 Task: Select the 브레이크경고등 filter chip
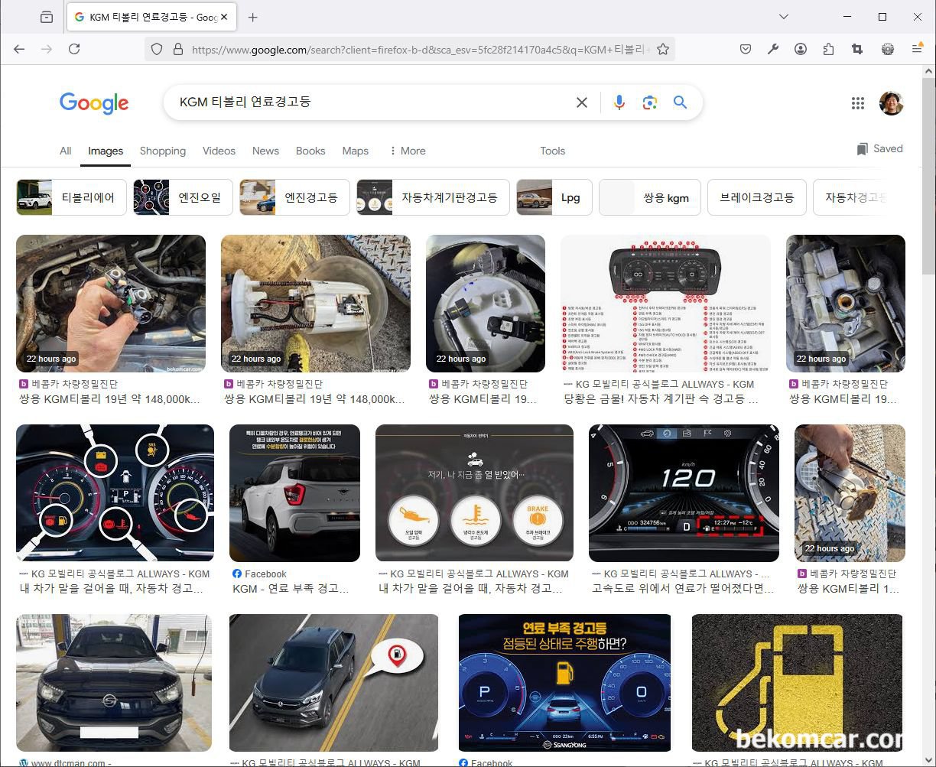tap(757, 197)
